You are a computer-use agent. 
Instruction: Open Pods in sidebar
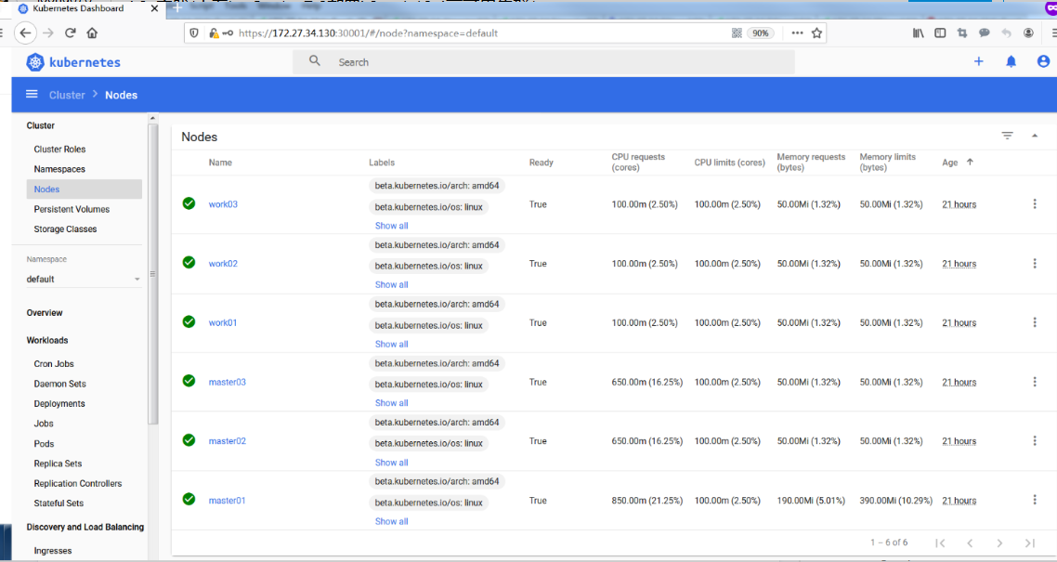pos(44,443)
